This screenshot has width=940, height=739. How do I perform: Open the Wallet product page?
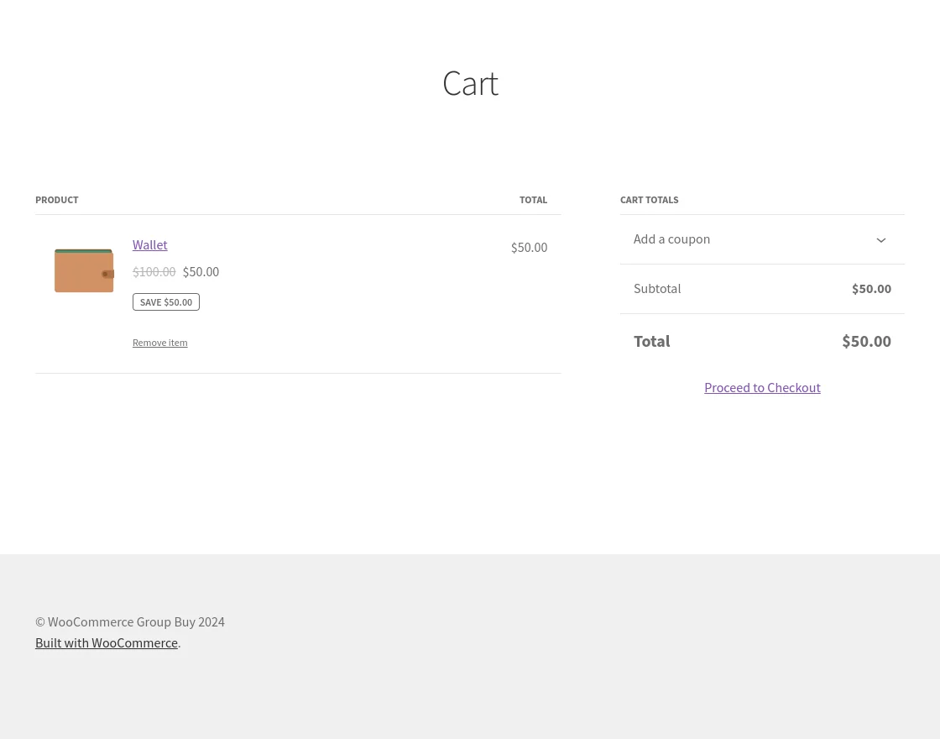pyautogui.click(x=149, y=244)
